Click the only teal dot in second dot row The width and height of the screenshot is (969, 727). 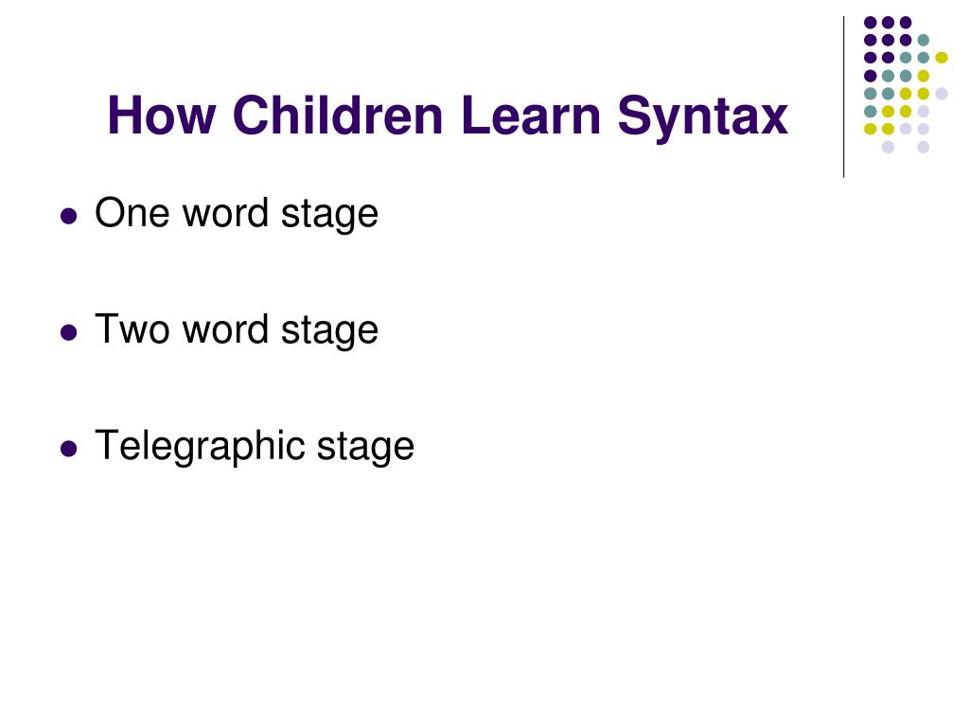[x=924, y=40]
